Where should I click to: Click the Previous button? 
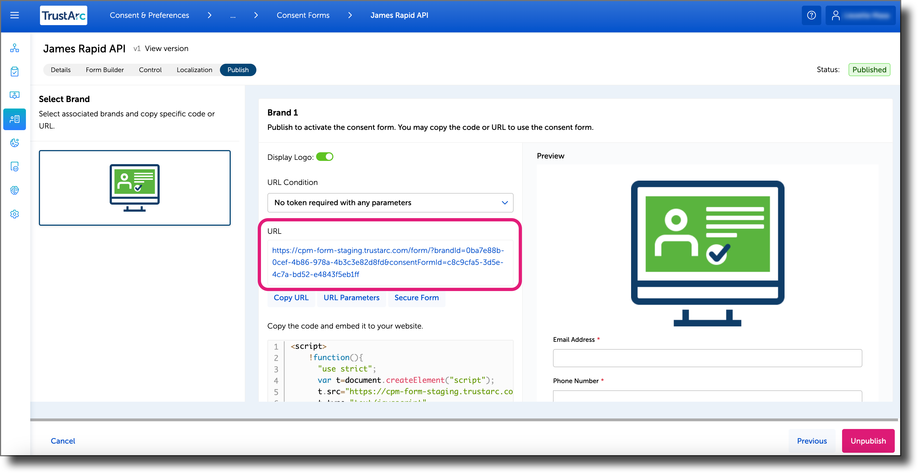(x=812, y=441)
